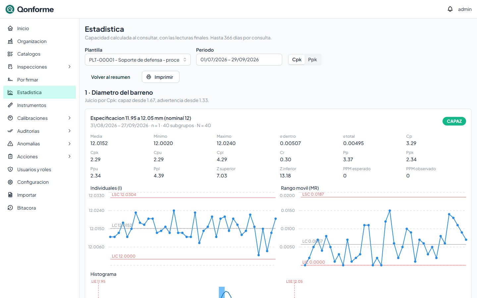Click the Inspecciones clipboard icon
The image size is (477, 298).
pos(10,67)
